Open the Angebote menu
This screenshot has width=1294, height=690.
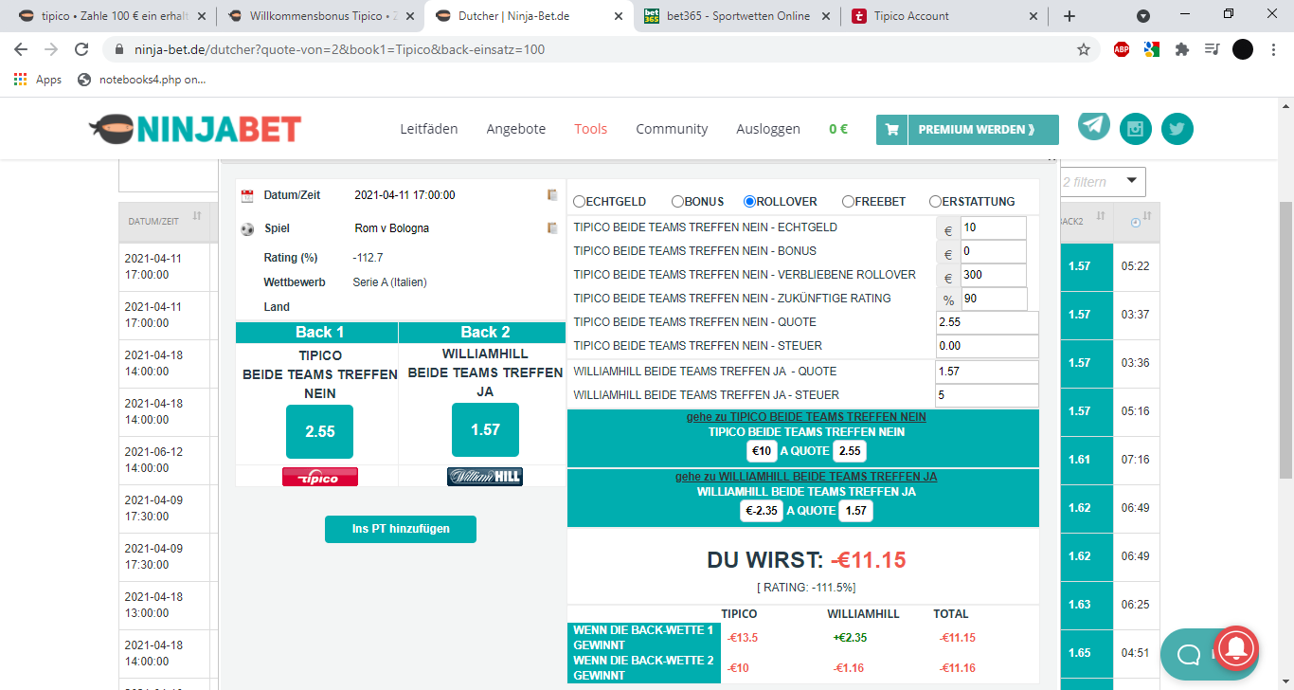tap(515, 129)
